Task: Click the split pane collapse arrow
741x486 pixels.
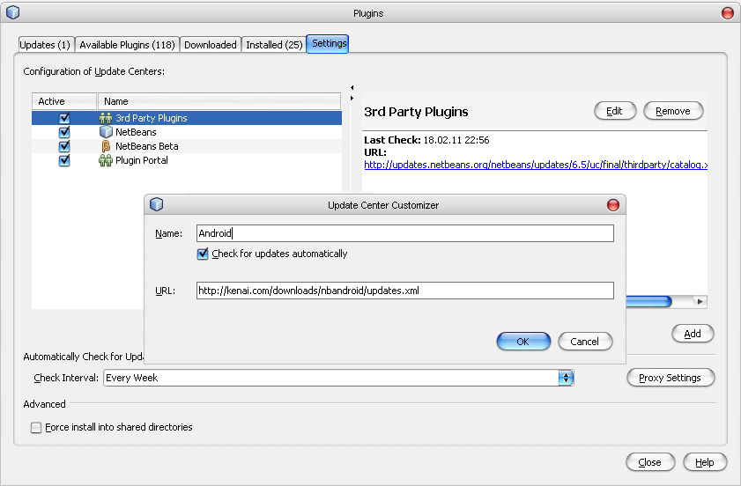Action: (x=352, y=88)
